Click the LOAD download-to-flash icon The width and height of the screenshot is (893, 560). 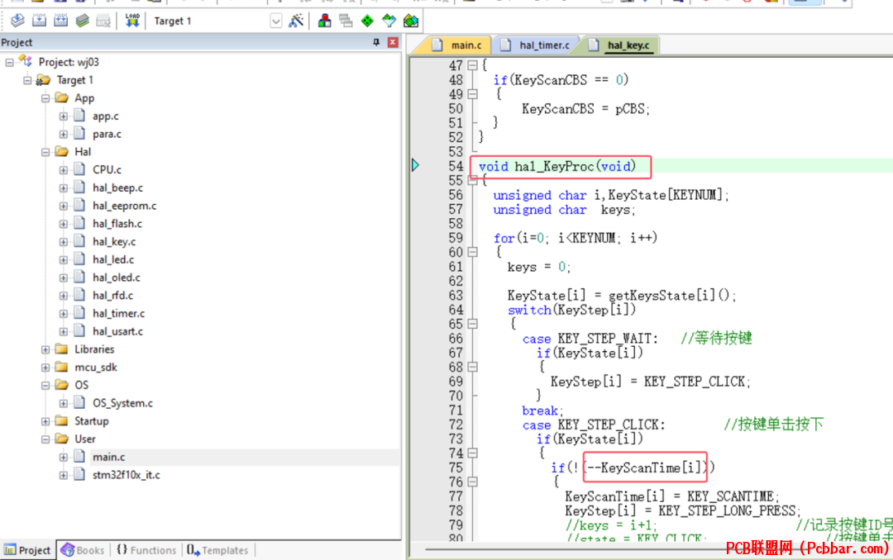132,21
